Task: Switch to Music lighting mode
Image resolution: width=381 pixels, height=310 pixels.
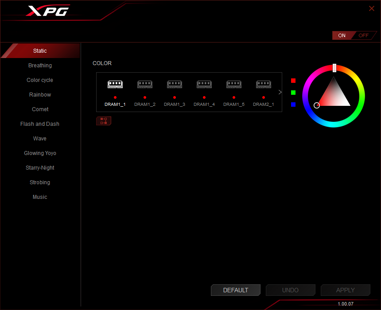Action: tap(40, 197)
